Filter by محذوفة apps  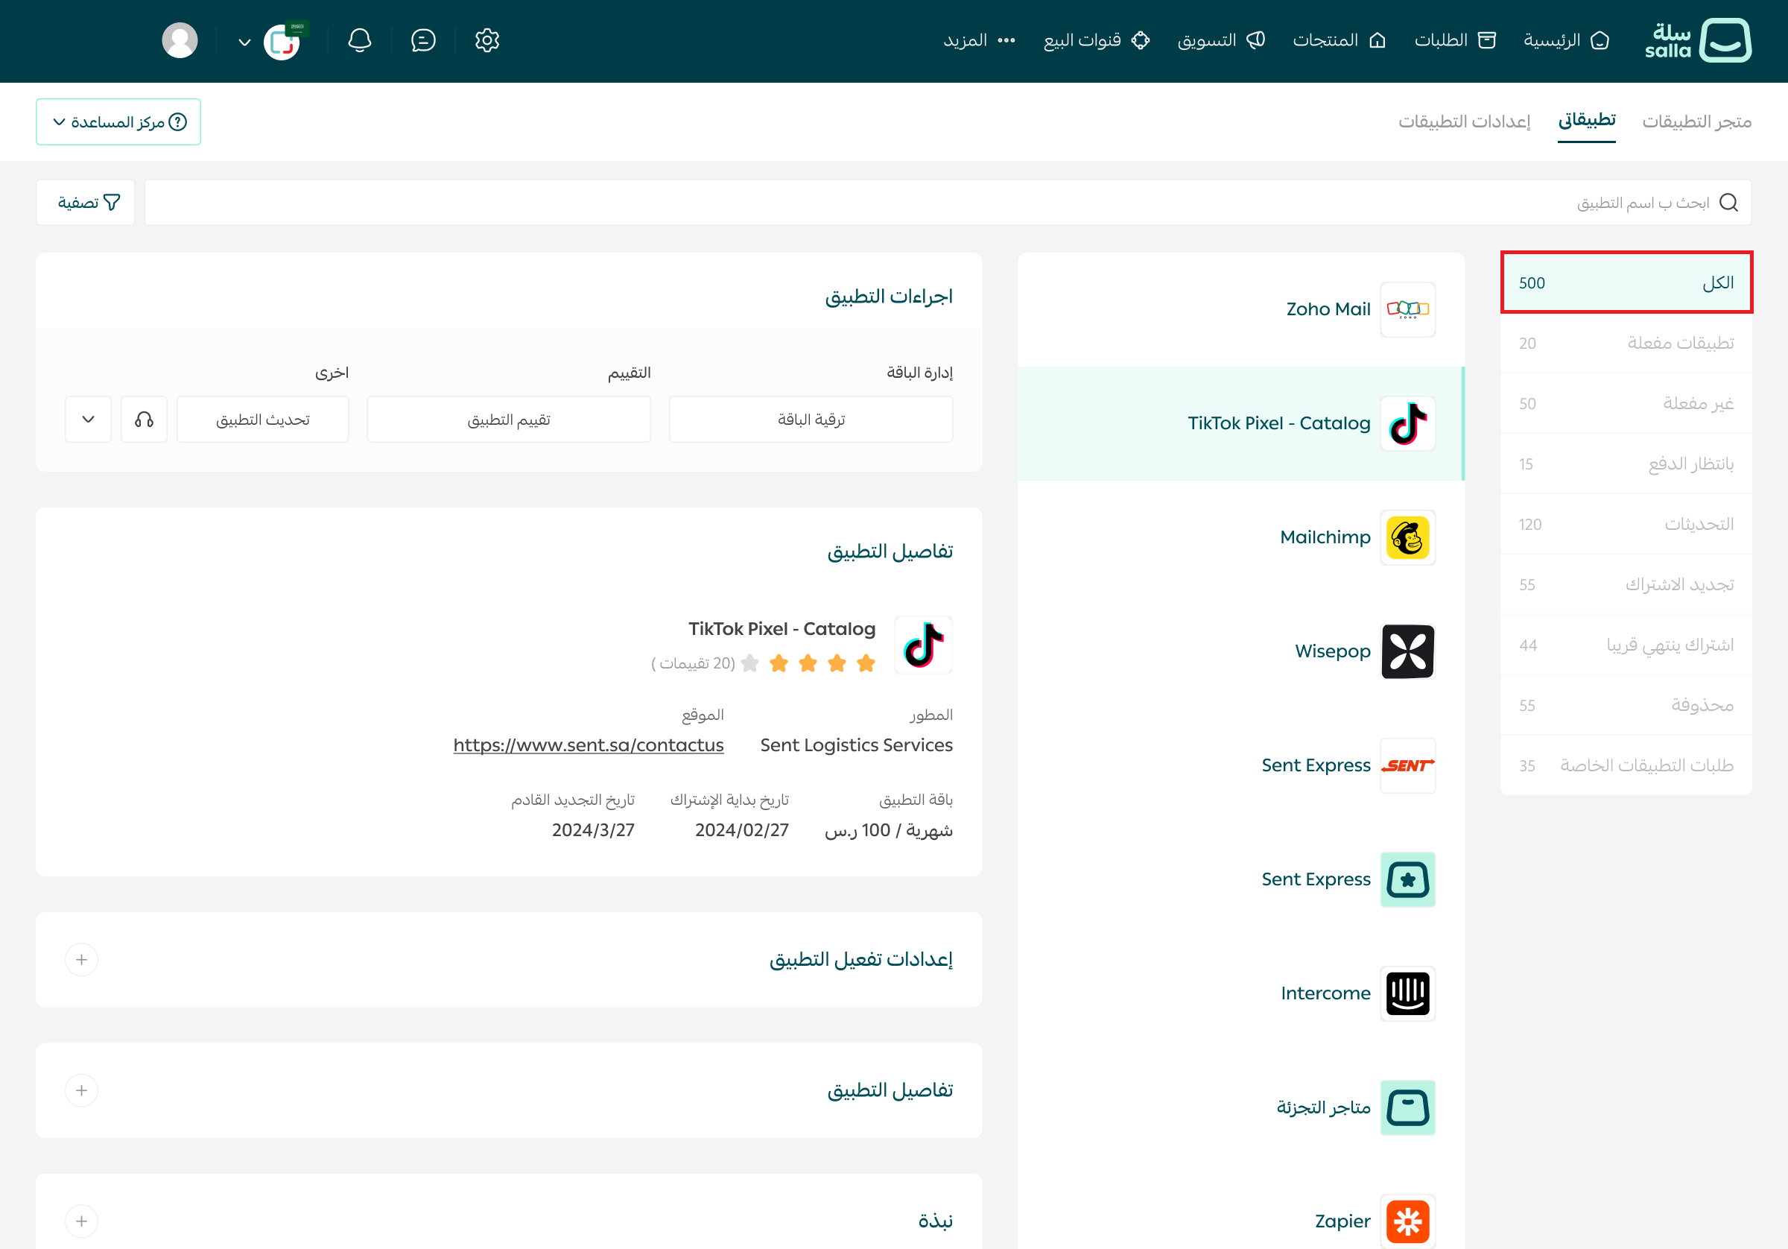click(x=1626, y=705)
